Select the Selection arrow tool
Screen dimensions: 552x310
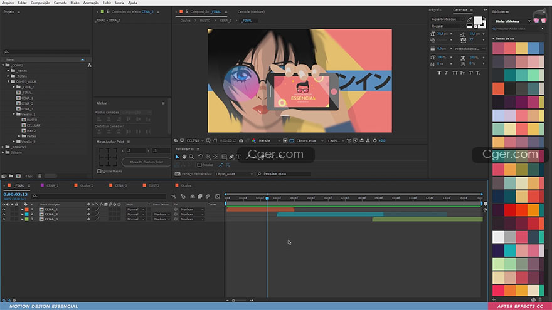tap(177, 157)
